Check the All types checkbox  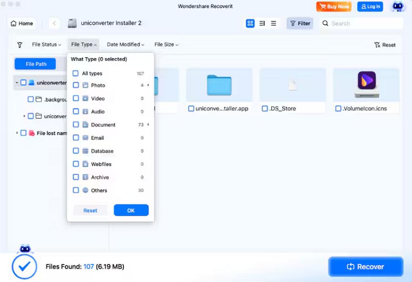click(x=75, y=73)
